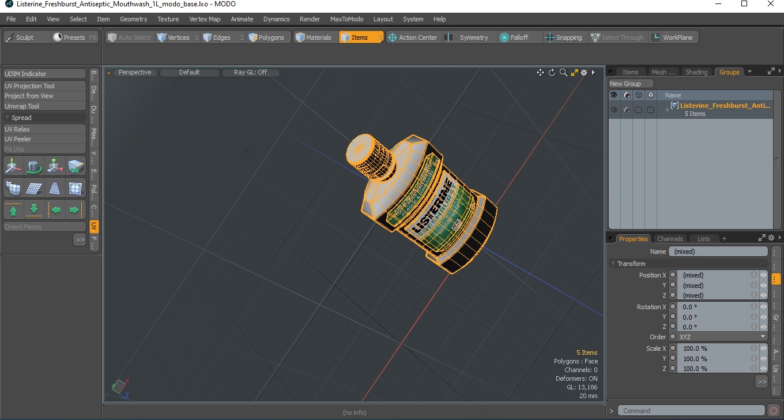The image size is (784, 420).
Task: Toggle the Scale X channel keyframe dot
Action: 673,348
